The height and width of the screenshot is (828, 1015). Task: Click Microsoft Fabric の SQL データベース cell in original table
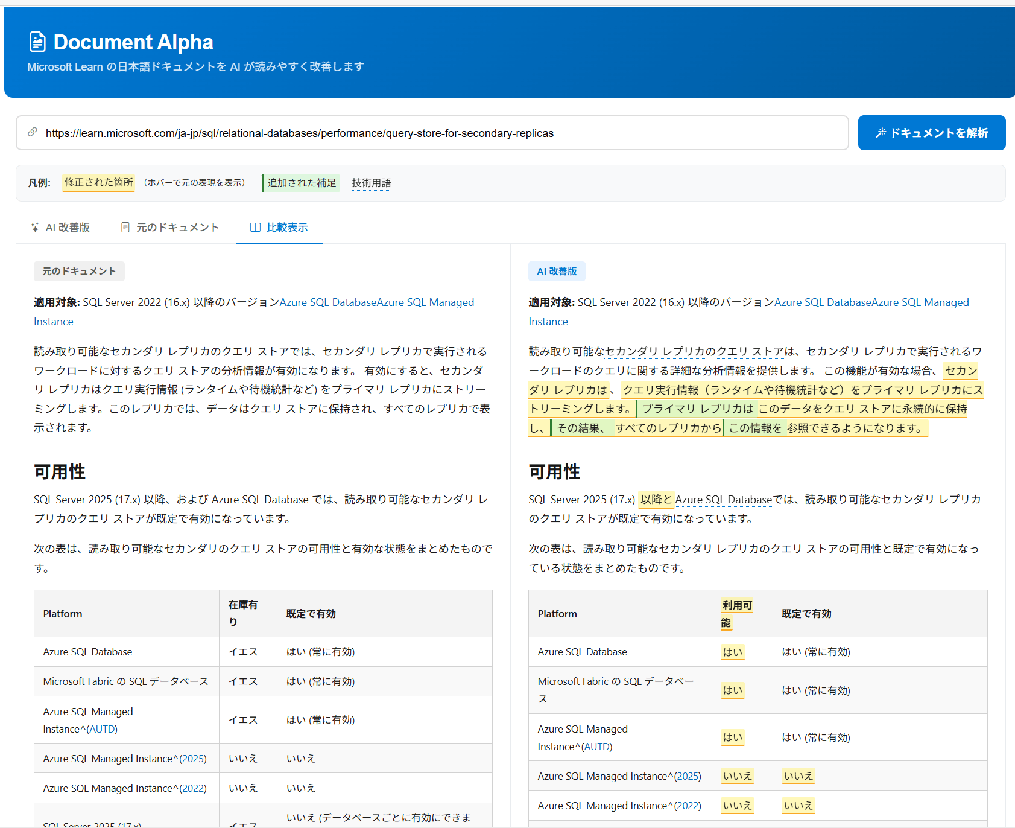(x=125, y=681)
